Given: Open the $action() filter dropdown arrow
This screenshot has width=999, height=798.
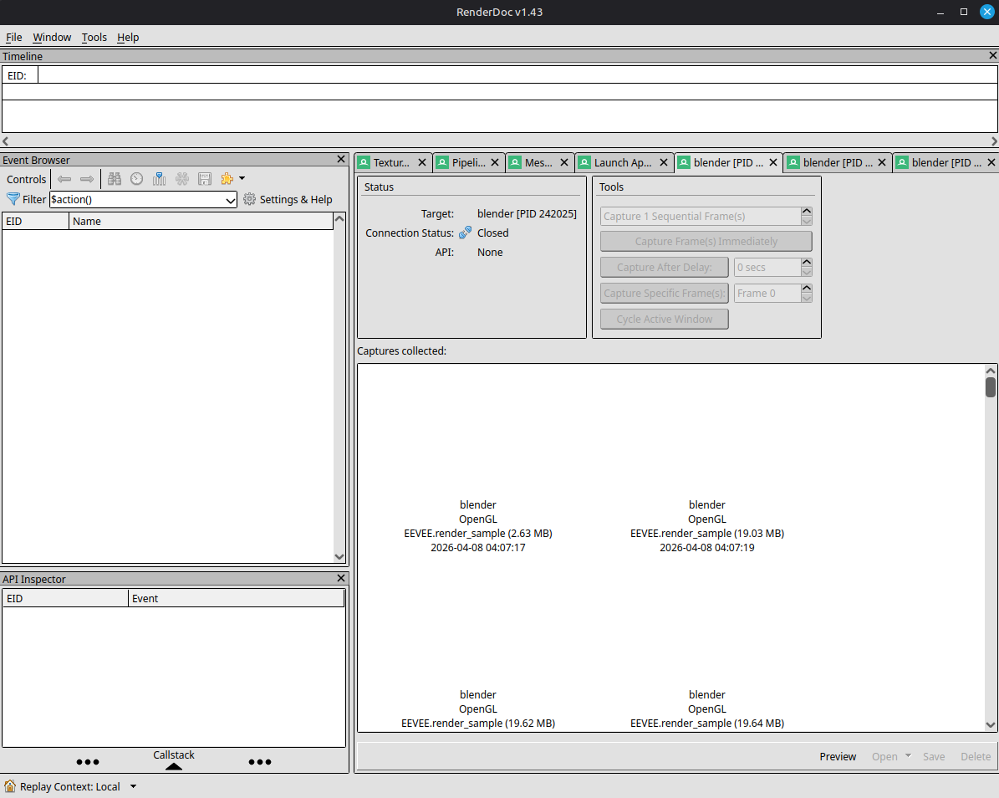Looking at the screenshot, I should pyautogui.click(x=230, y=200).
